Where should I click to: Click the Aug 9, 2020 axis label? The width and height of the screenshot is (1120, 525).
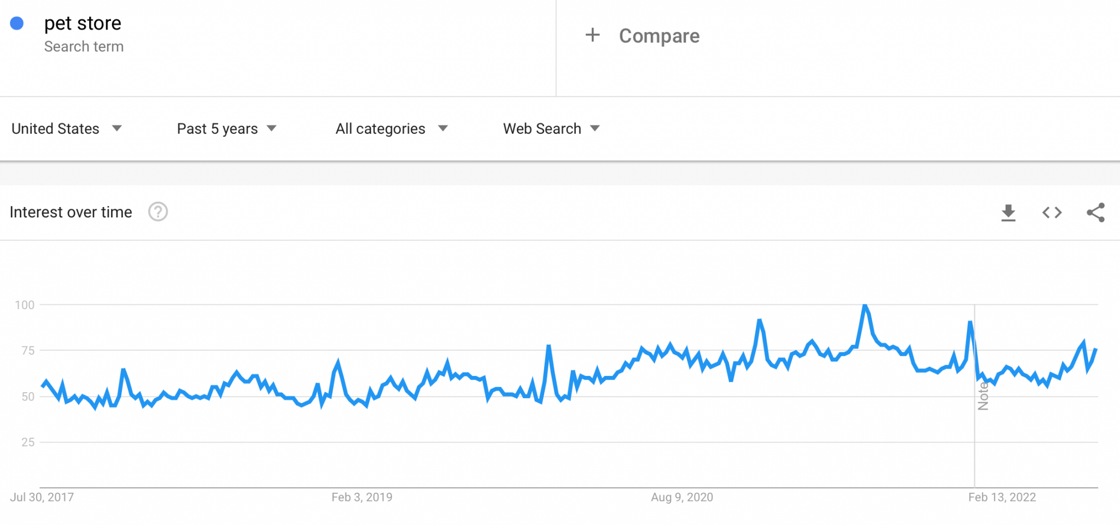[681, 497]
